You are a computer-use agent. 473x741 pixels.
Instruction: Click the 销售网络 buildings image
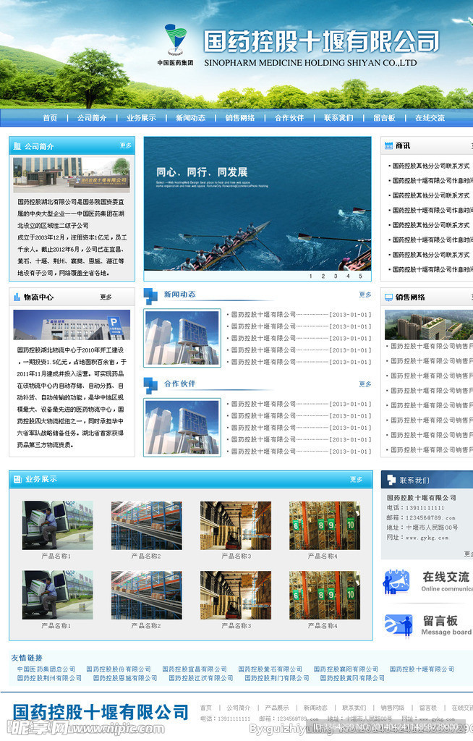(429, 325)
